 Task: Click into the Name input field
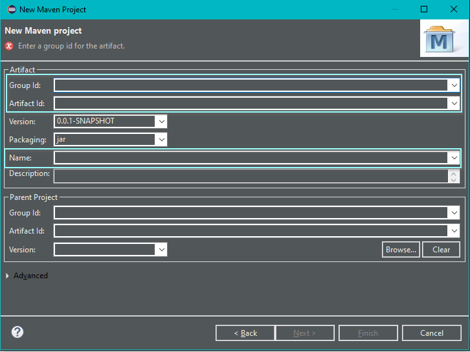pyautogui.click(x=251, y=158)
